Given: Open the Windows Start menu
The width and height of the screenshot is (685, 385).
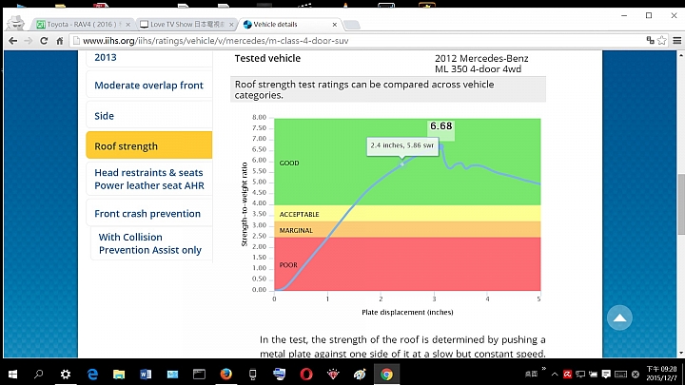Looking at the screenshot, I should click(12, 375).
